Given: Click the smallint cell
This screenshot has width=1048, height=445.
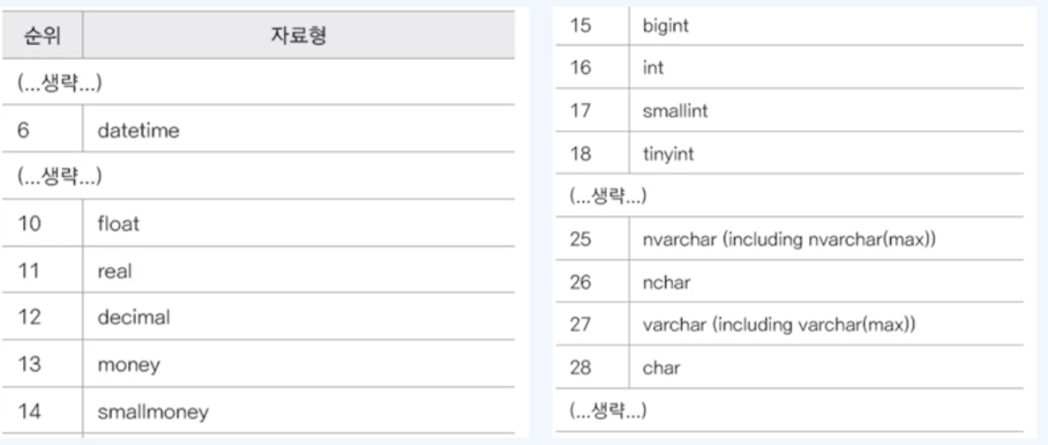Looking at the screenshot, I should pos(826,110).
